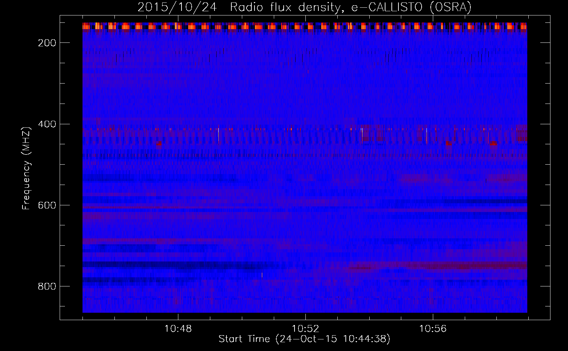Click the 10:56 time tick label
Viewport: 568px width, 351px height.
tap(433, 329)
